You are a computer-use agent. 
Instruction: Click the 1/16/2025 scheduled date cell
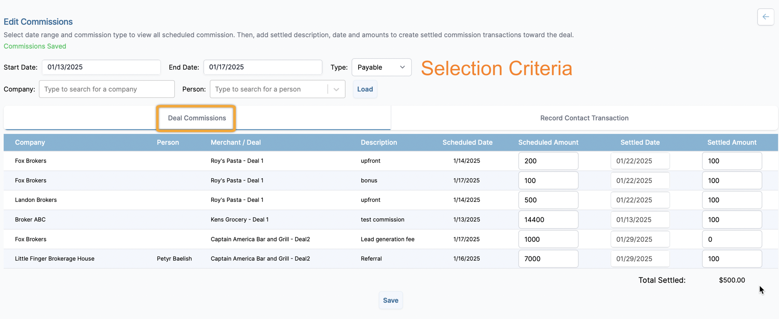(466, 259)
